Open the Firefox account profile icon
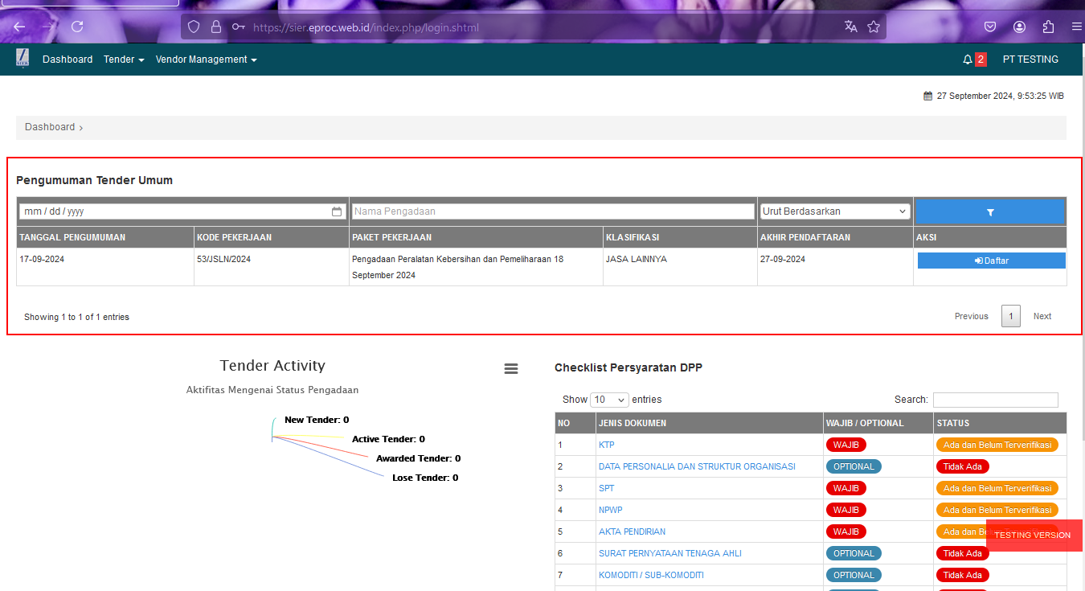This screenshot has width=1085, height=591. (1019, 27)
